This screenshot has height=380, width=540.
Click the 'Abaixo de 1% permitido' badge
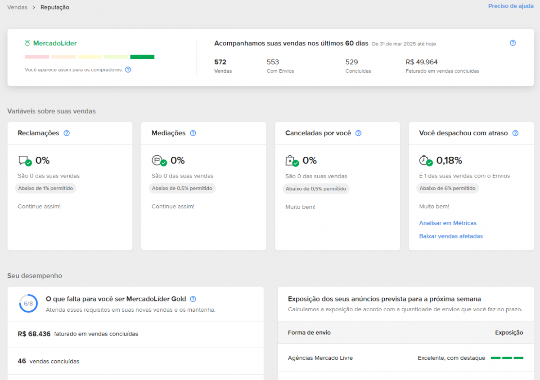[x=45, y=189]
